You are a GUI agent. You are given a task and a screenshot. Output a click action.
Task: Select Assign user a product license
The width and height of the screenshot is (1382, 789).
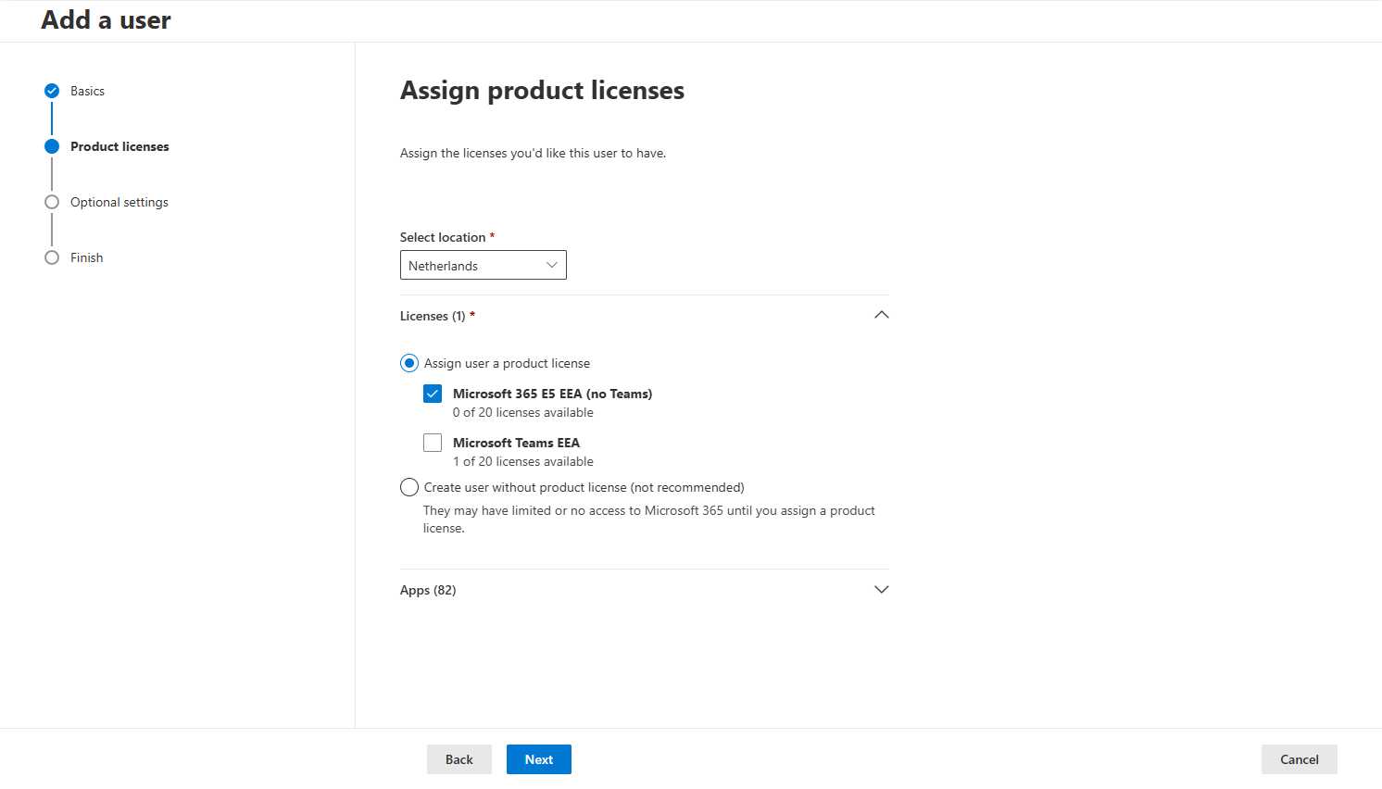[409, 363]
